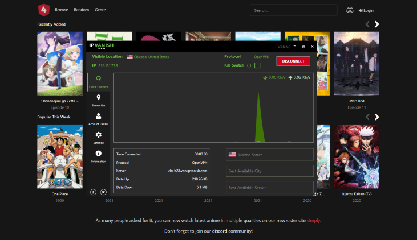Image resolution: width=417 pixels, height=240 pixels.
Task: Open the Information section in IPVanish
Action: [x=98, y=156]
